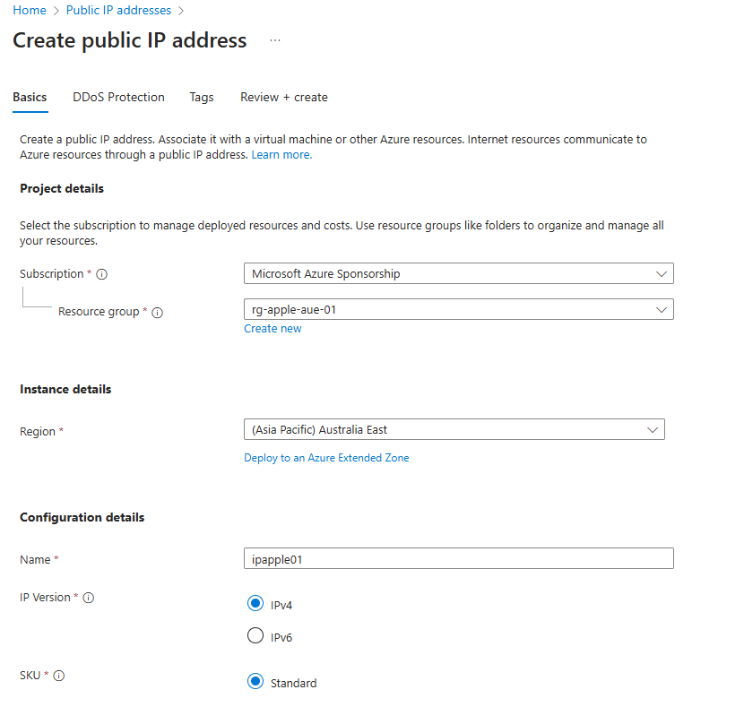744x707 pixels.
Task: Click Deploy to an Azure Extended Zone
Action: click(326, 458)
